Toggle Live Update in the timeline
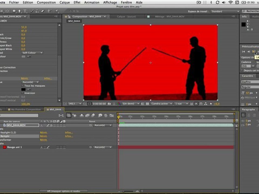 click(x=69, y=116)
